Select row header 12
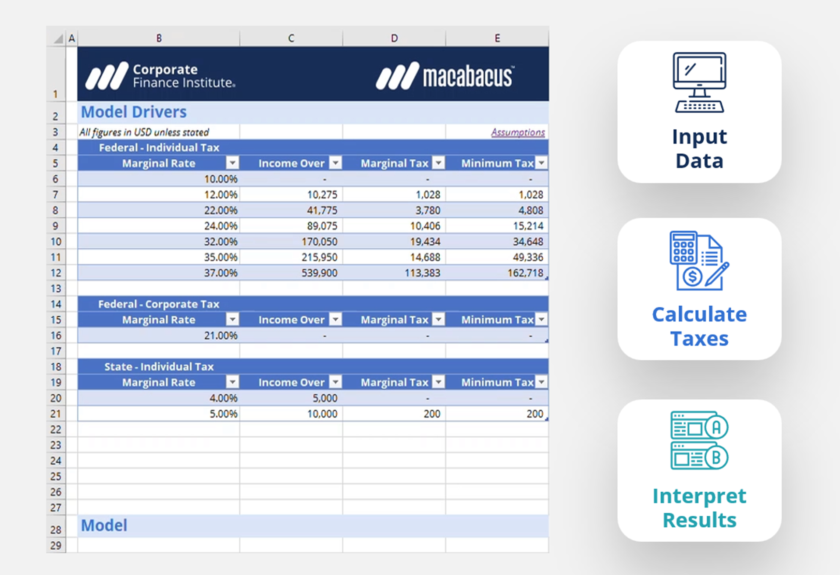 [56, 273]
